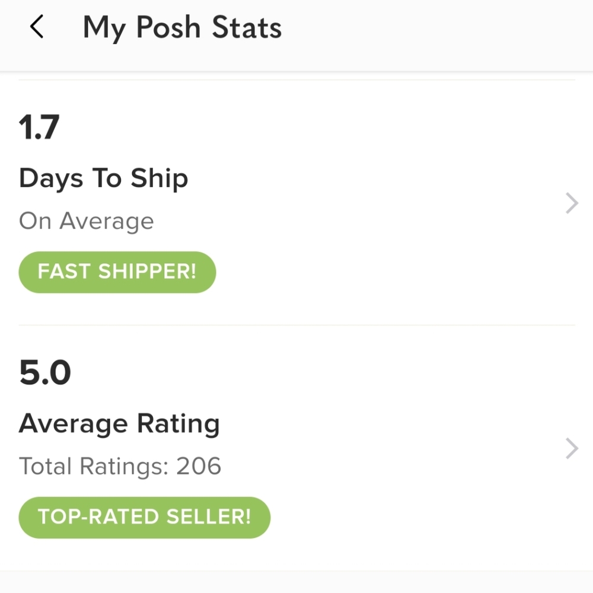Screen dimensions: 593x593
Task: Tap the 1.7 days value
Action: (x=39, y=127)
